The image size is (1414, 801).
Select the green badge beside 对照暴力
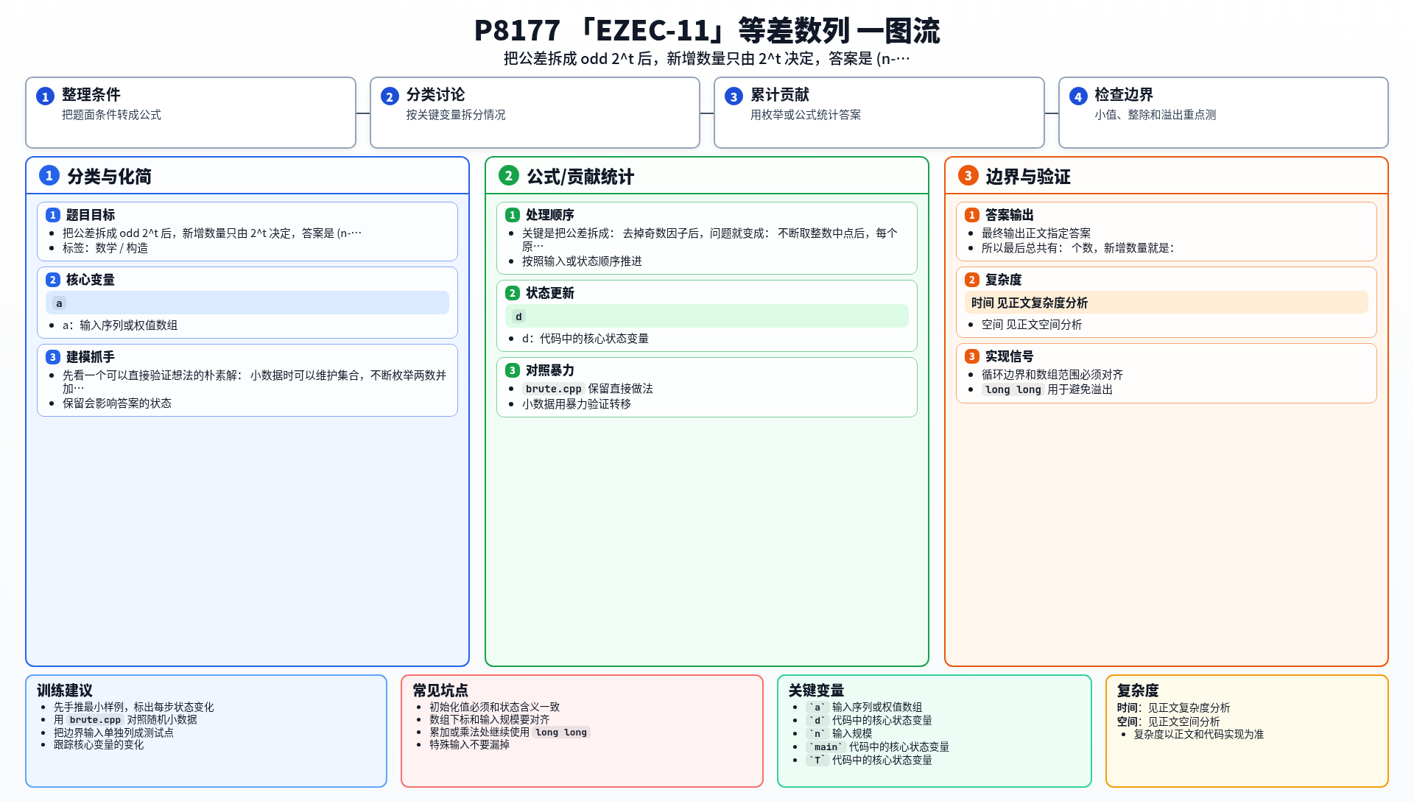(x=513, y=370)
